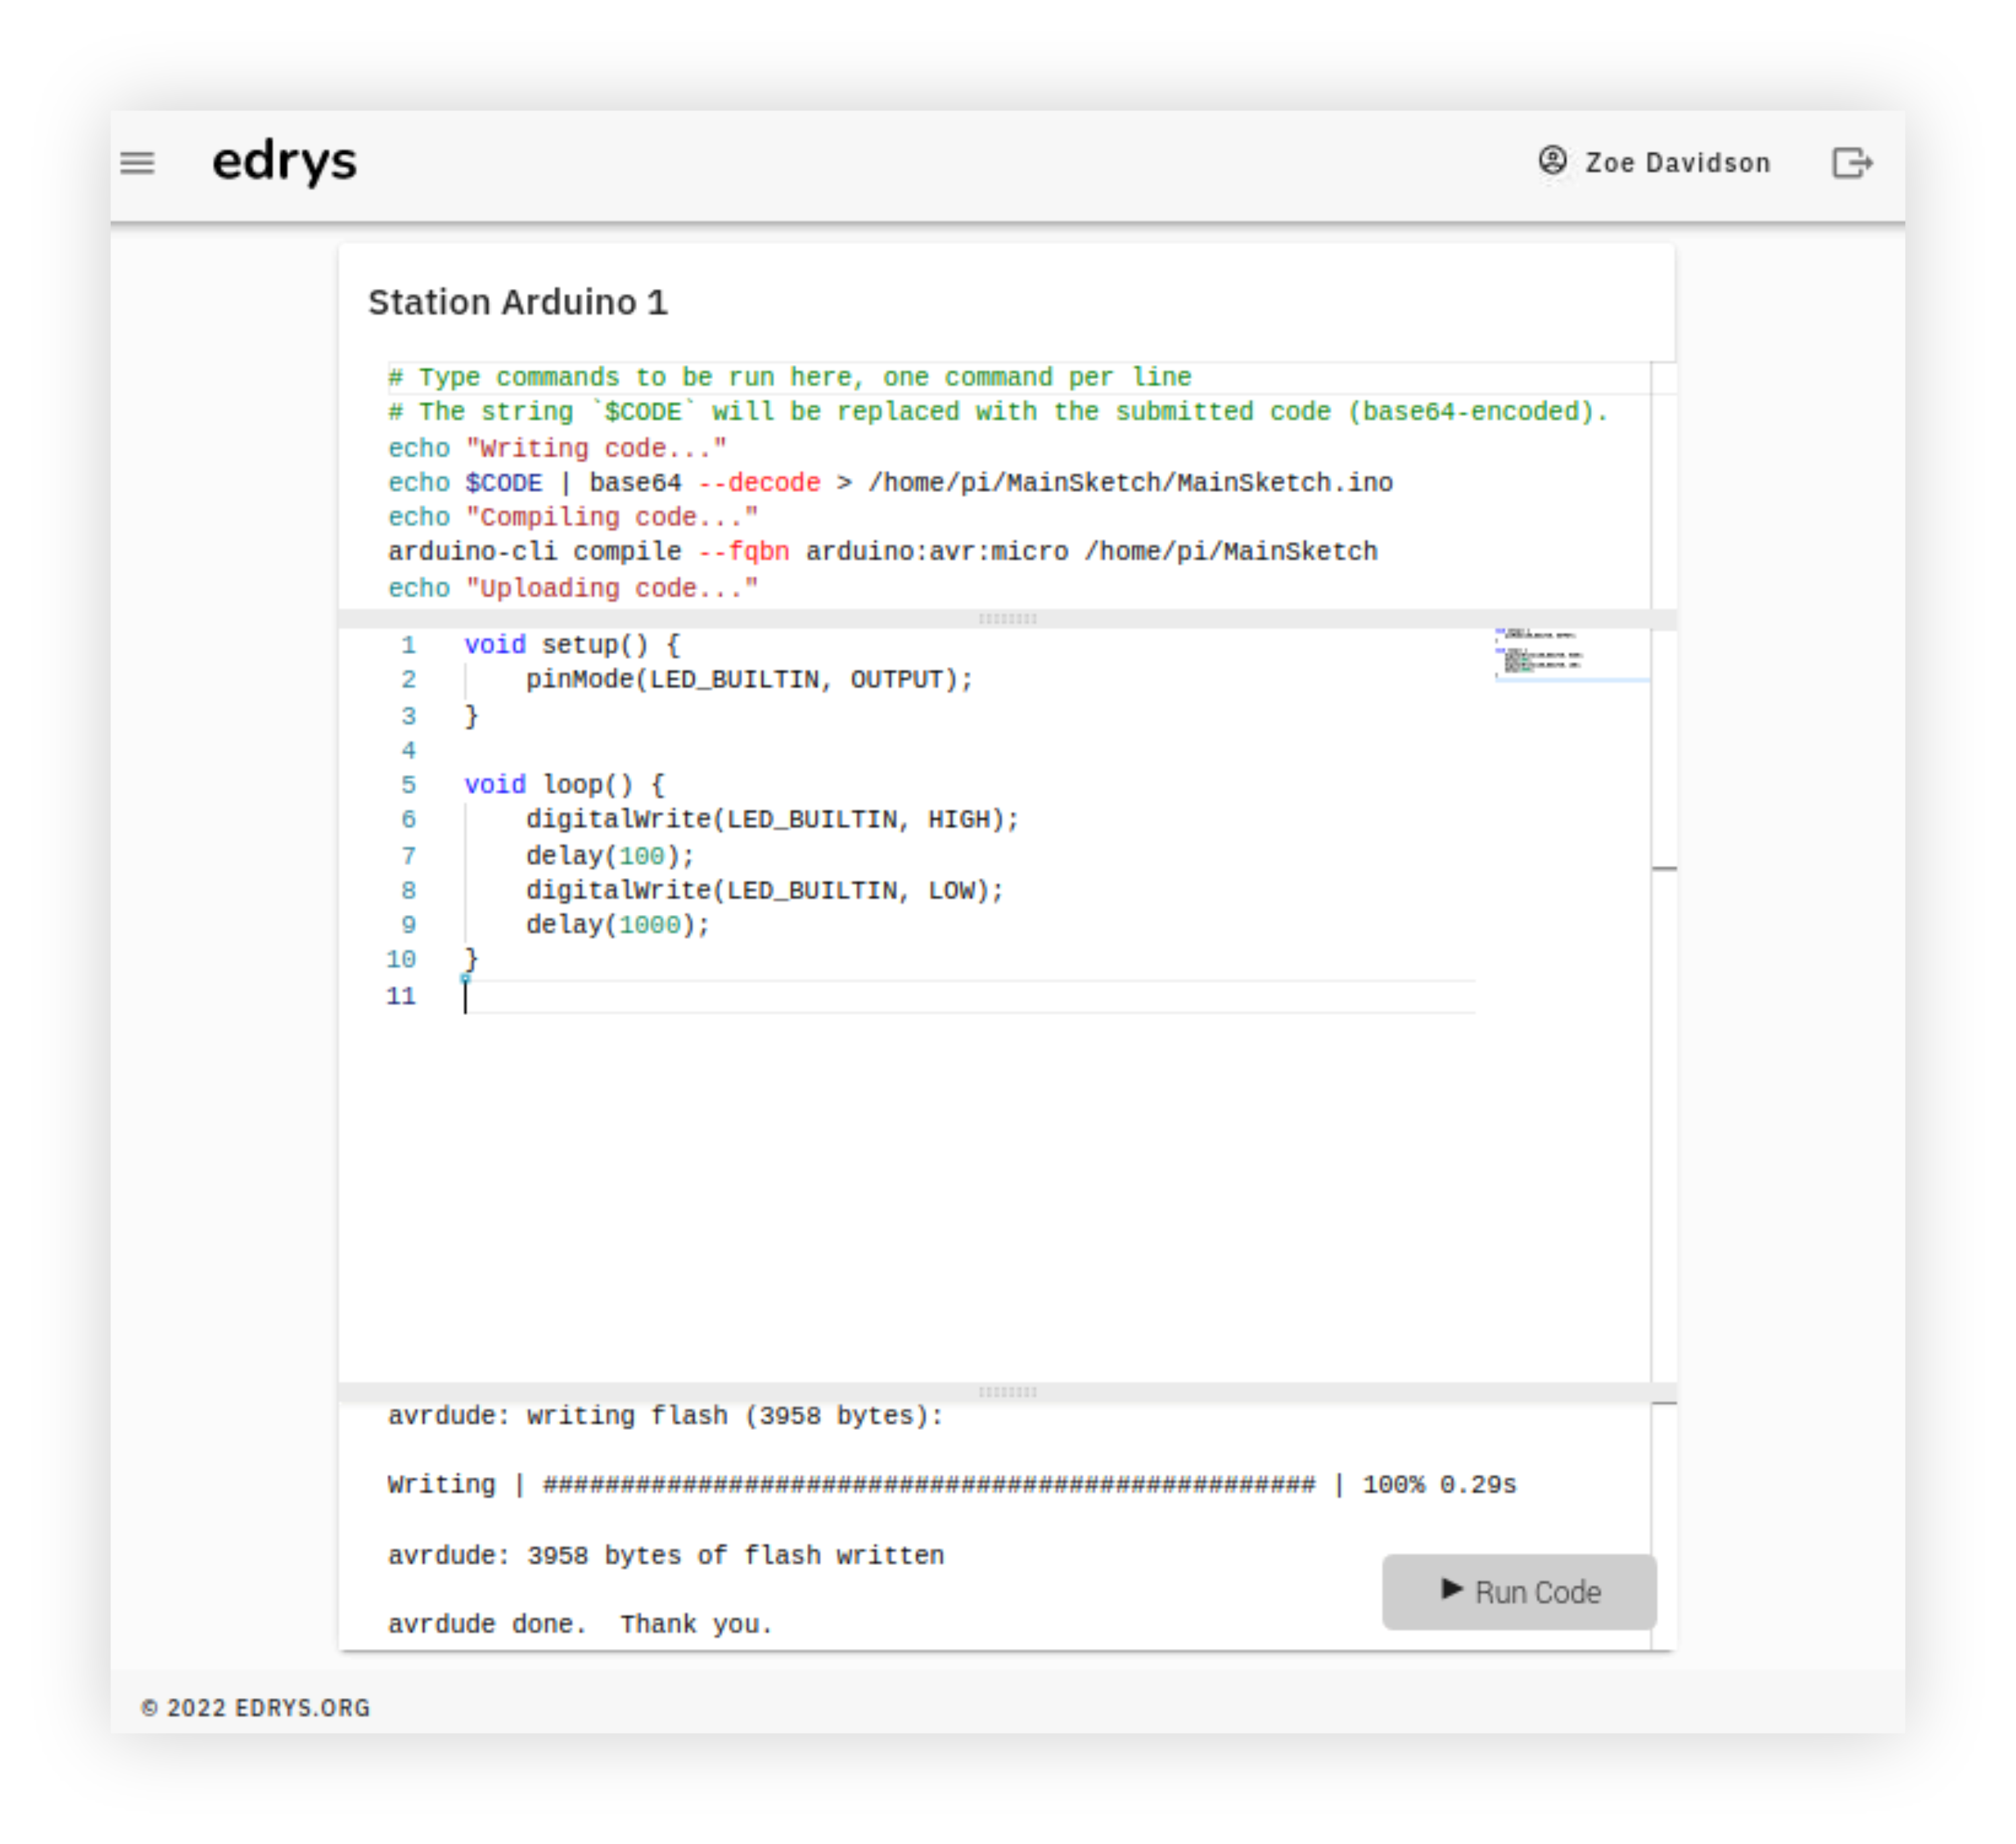Click line number 5 in the gutter
2016x1844 pixels.
click(x=408, y=785)
